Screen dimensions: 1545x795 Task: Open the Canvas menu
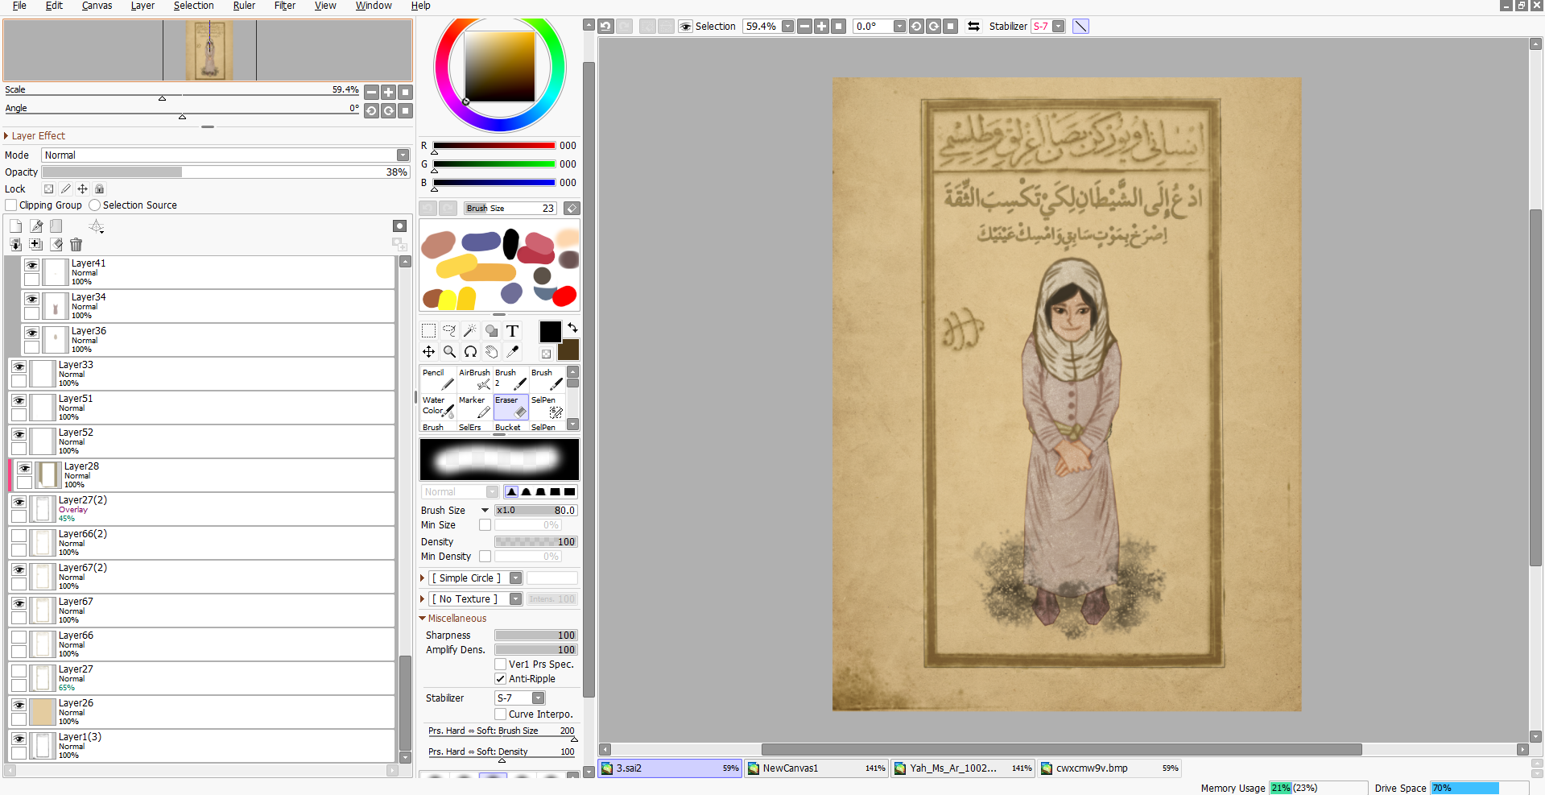click(97, 6)
